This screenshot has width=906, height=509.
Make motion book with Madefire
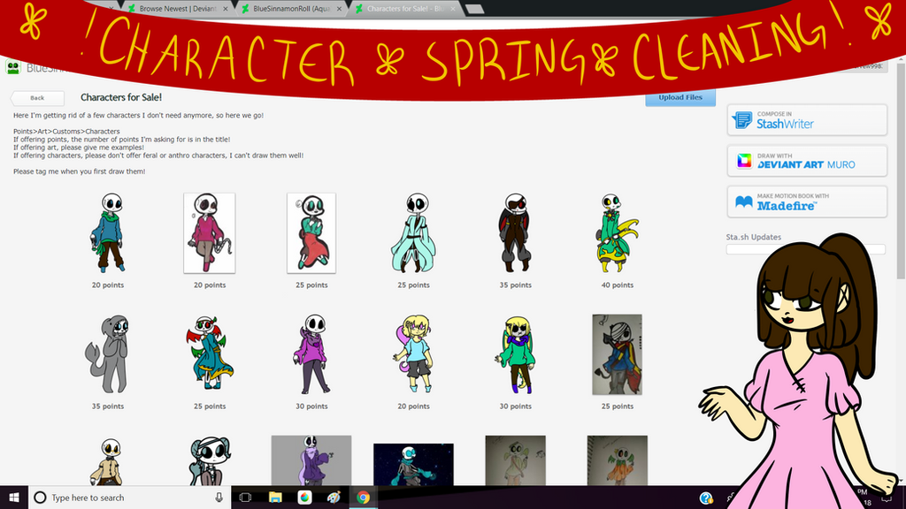point(807,202)
